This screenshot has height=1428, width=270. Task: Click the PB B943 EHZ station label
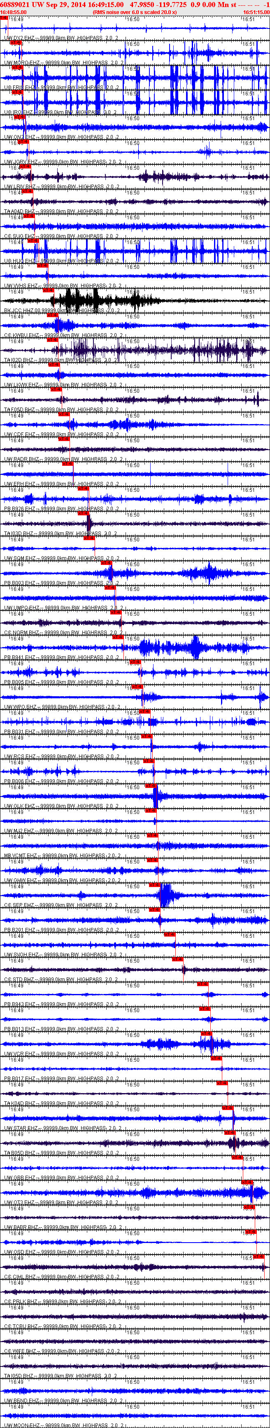[x=61, y=1004]
